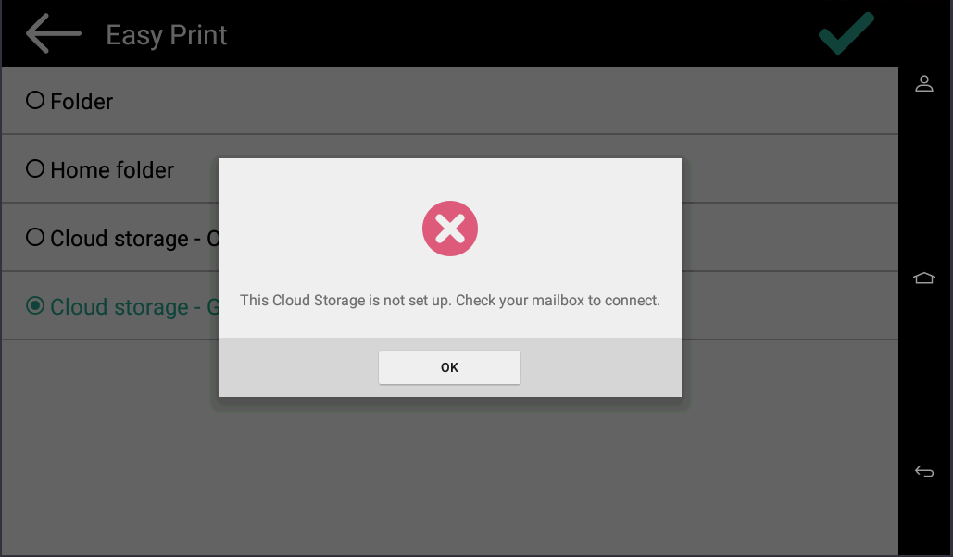Click the gray Cloud storage label text
This screenshot has height=557, width=953.
pos(134,239)
